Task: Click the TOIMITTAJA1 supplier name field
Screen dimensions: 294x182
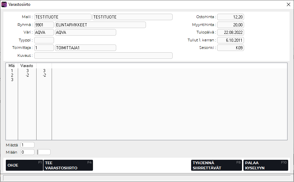Action: point(85,48)
